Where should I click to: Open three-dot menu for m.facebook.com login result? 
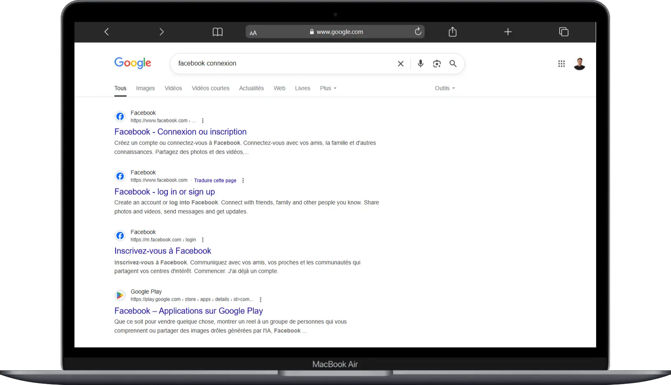(203, 240)
